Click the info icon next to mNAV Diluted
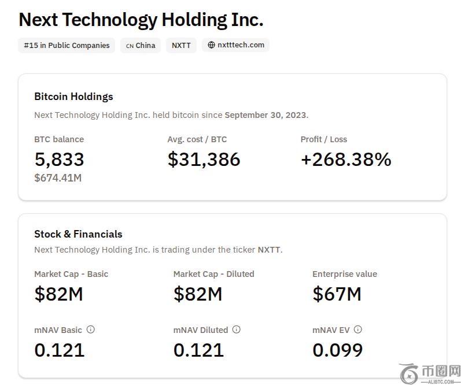This screenshot has height=385, width=461. click(x=236, y=330)
